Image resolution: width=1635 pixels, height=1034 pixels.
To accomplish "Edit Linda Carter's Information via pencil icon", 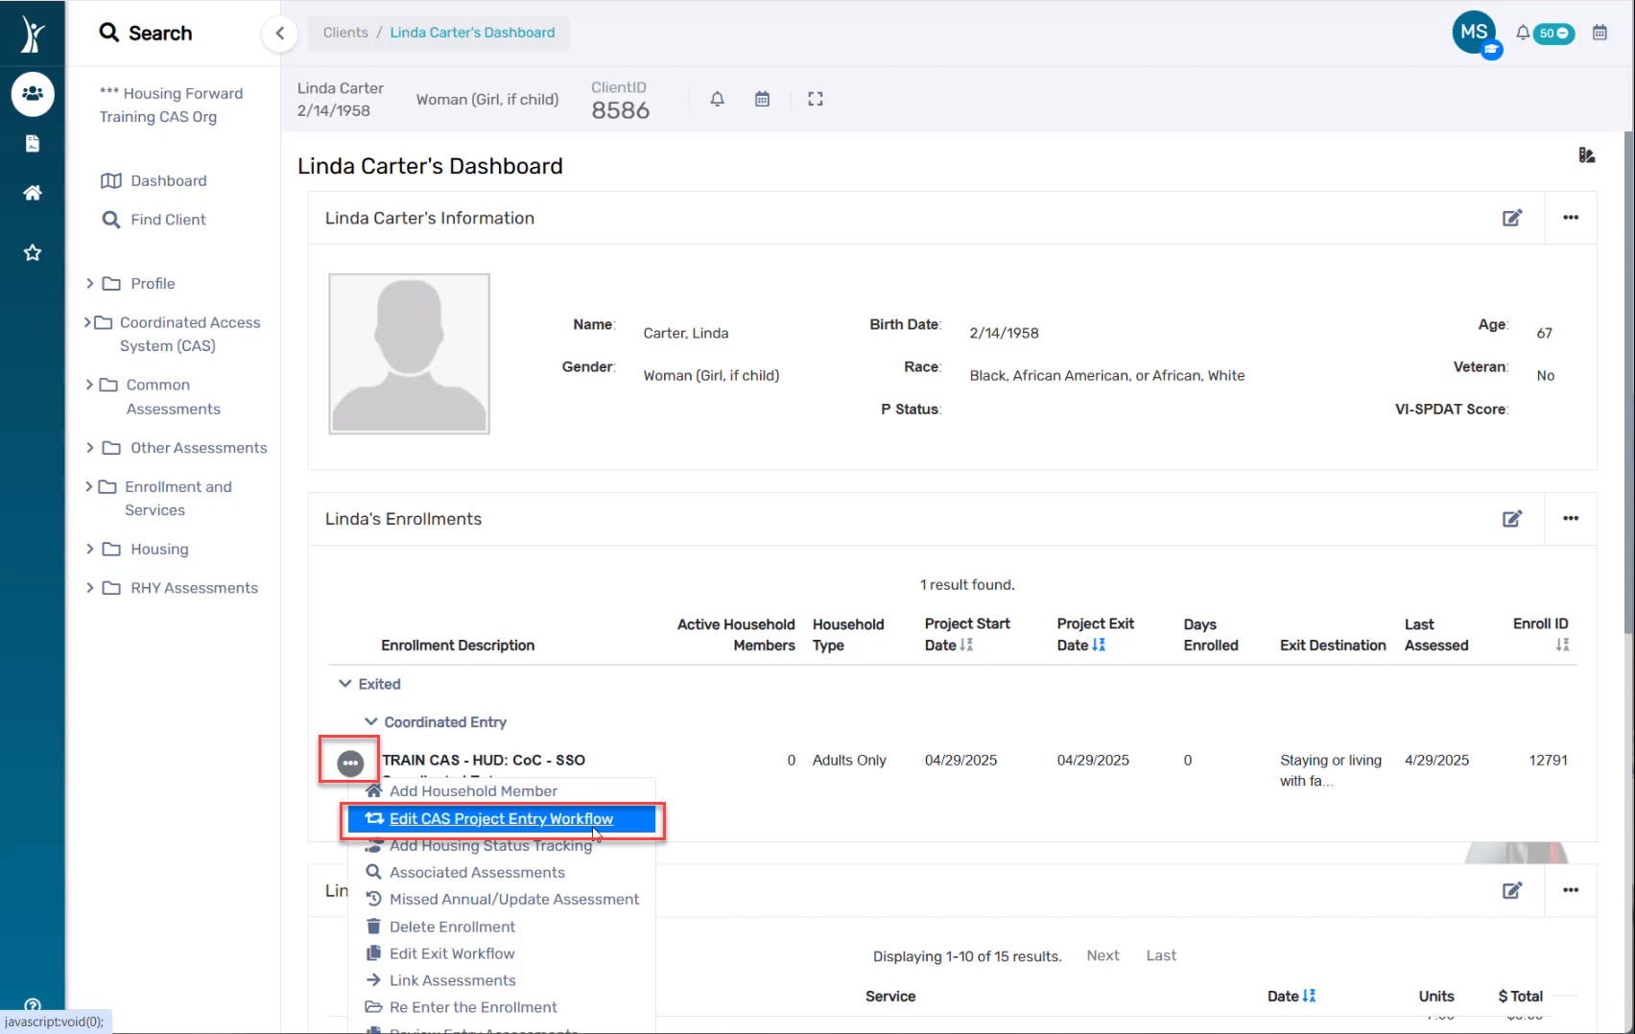I will (x=1512, y=218).
